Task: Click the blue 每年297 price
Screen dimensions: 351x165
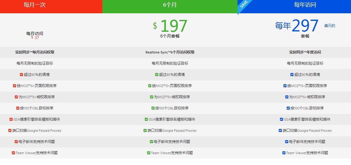Action: coord(297,26)
